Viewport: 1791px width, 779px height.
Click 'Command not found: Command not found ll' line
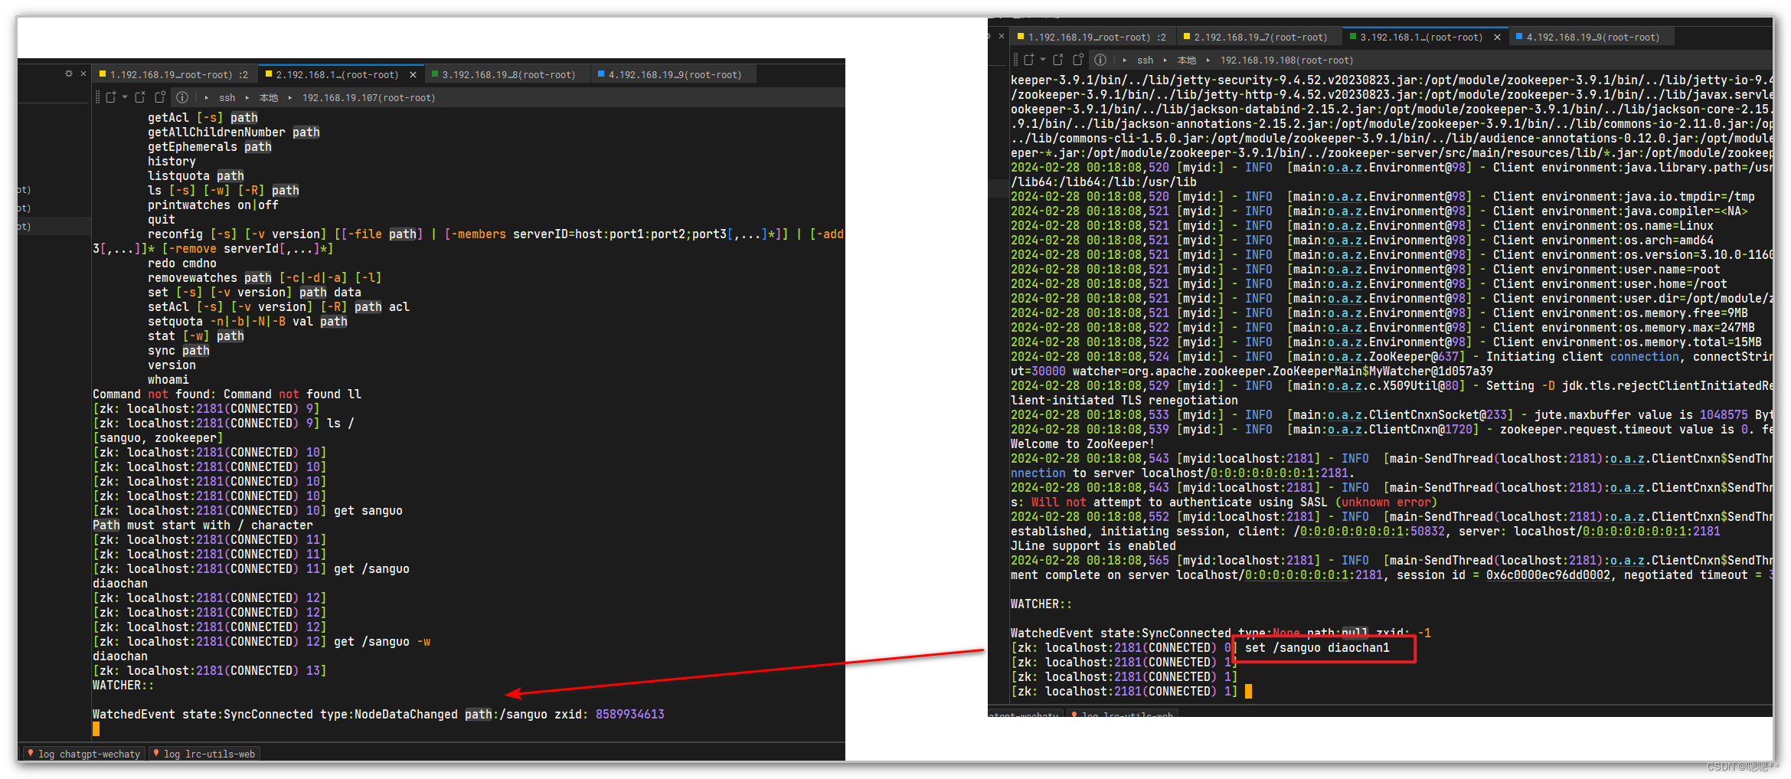(x=227, y=394)
